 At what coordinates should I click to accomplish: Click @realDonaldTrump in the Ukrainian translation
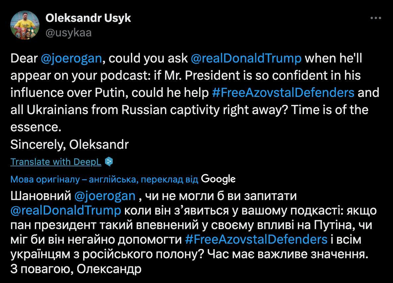point(66,210)
